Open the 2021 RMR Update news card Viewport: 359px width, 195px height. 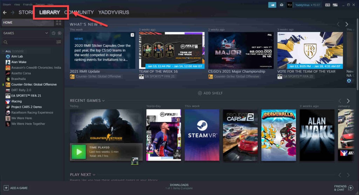pos(102,51)
